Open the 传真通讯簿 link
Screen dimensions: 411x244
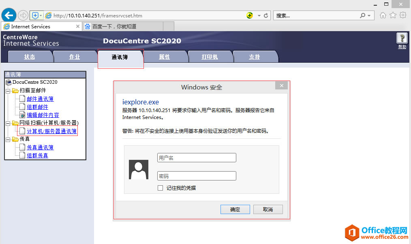pos(40,147)
